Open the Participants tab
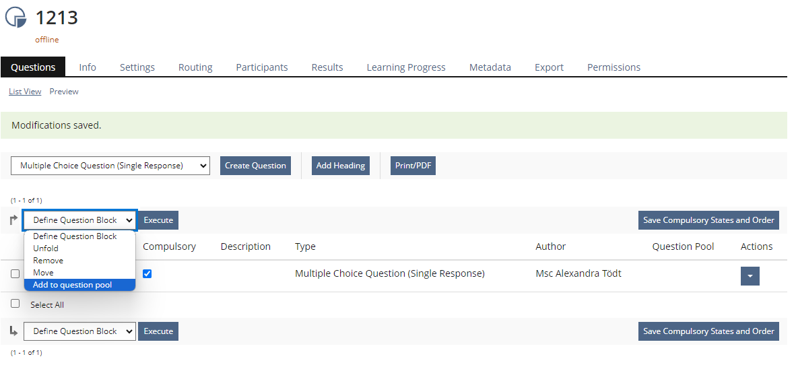 coord(262,67)
